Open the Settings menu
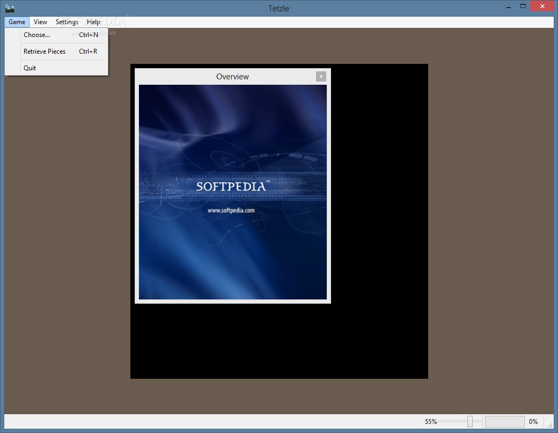The height and width of the screenshot is (433, 558). (67, 22)
